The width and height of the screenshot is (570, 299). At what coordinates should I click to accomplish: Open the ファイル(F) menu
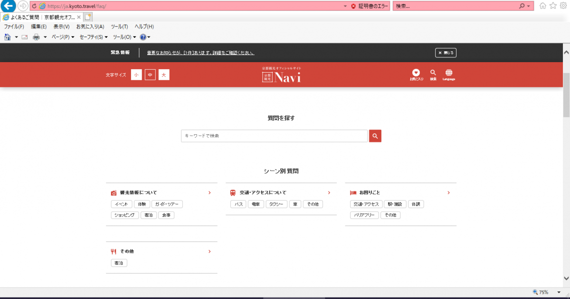pos(14,27)
